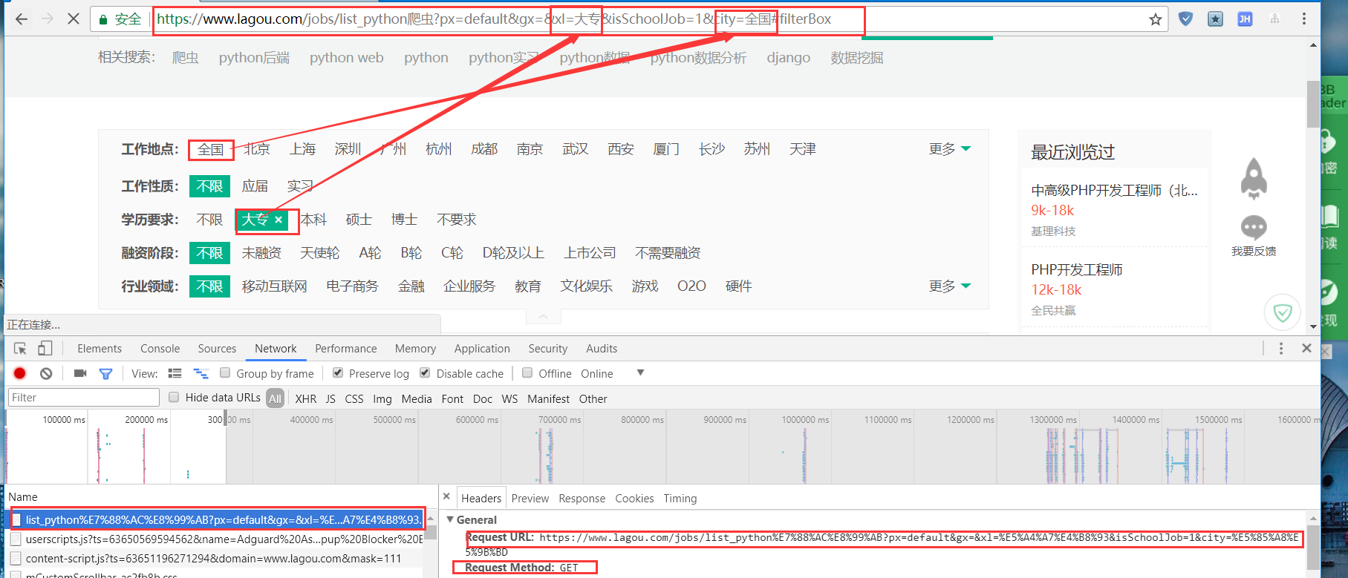Click the rocket back-to-top icon
The height and width of the screenshot is (578, 1348).
point(1254,178)
